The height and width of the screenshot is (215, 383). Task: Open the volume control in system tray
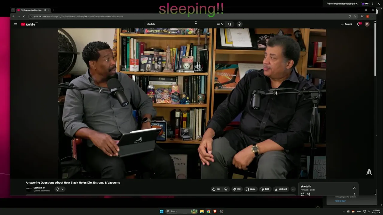[368, 211]
